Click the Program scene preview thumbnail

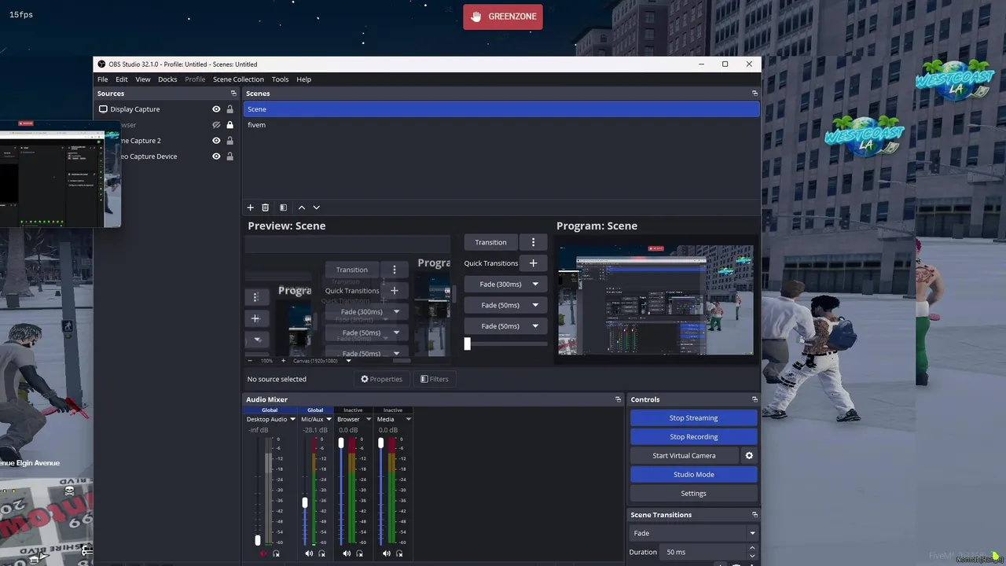tap(655, 300)
